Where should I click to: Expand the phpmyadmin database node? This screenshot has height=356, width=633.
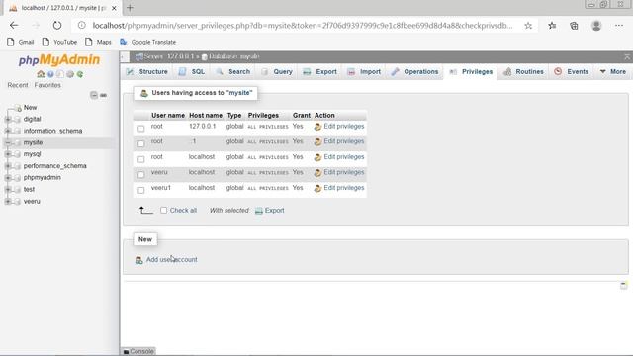pyautogui.click(x=8, y=178)
